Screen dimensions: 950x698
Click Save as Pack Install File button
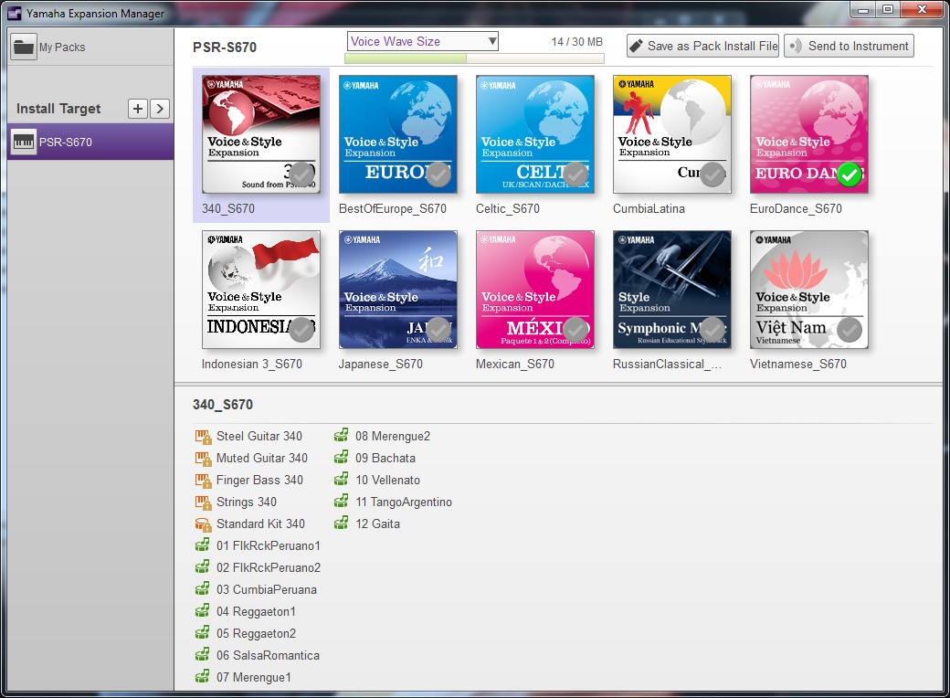coord(702,46)
